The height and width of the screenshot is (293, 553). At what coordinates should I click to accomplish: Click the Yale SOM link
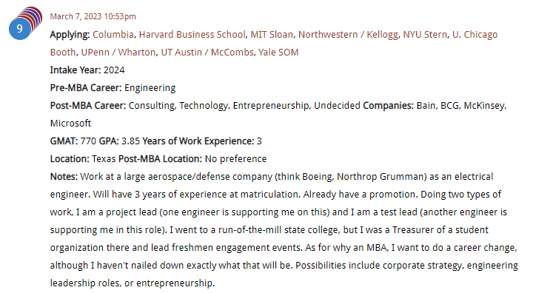pyautogui.click(x=278, y=53)
